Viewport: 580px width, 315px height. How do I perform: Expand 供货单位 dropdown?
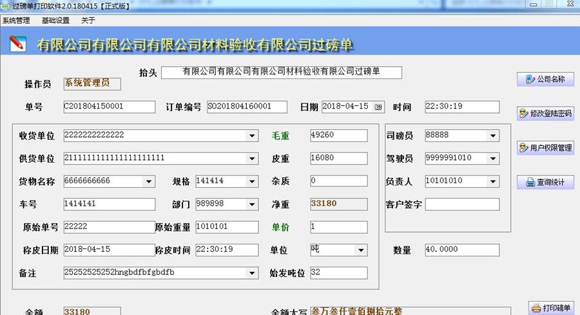252,159
